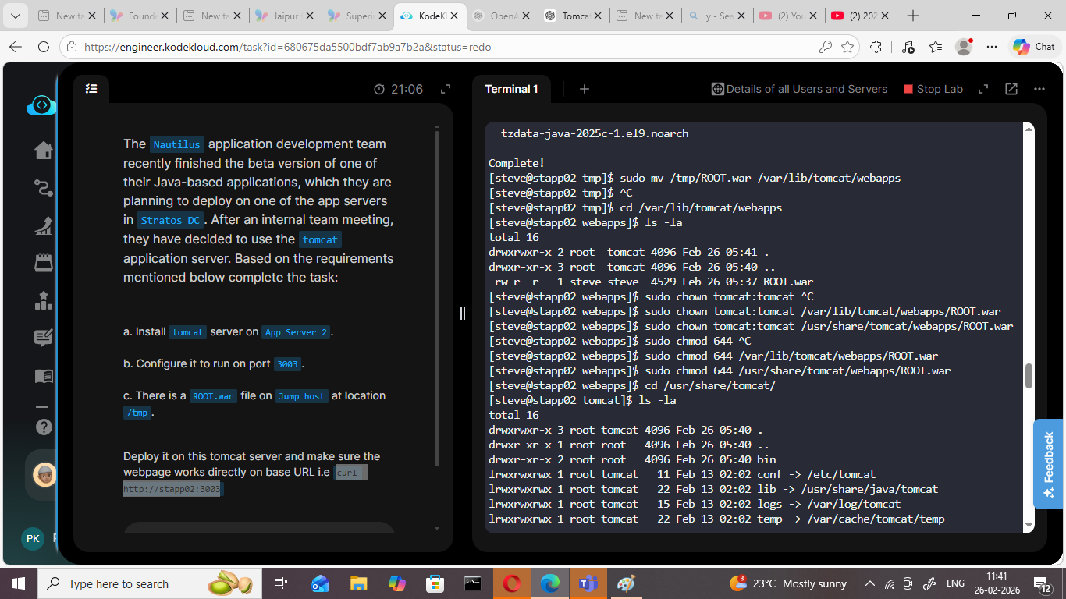
Task: Click the Feedback side tab
Action: click(x=1049, y=465)
